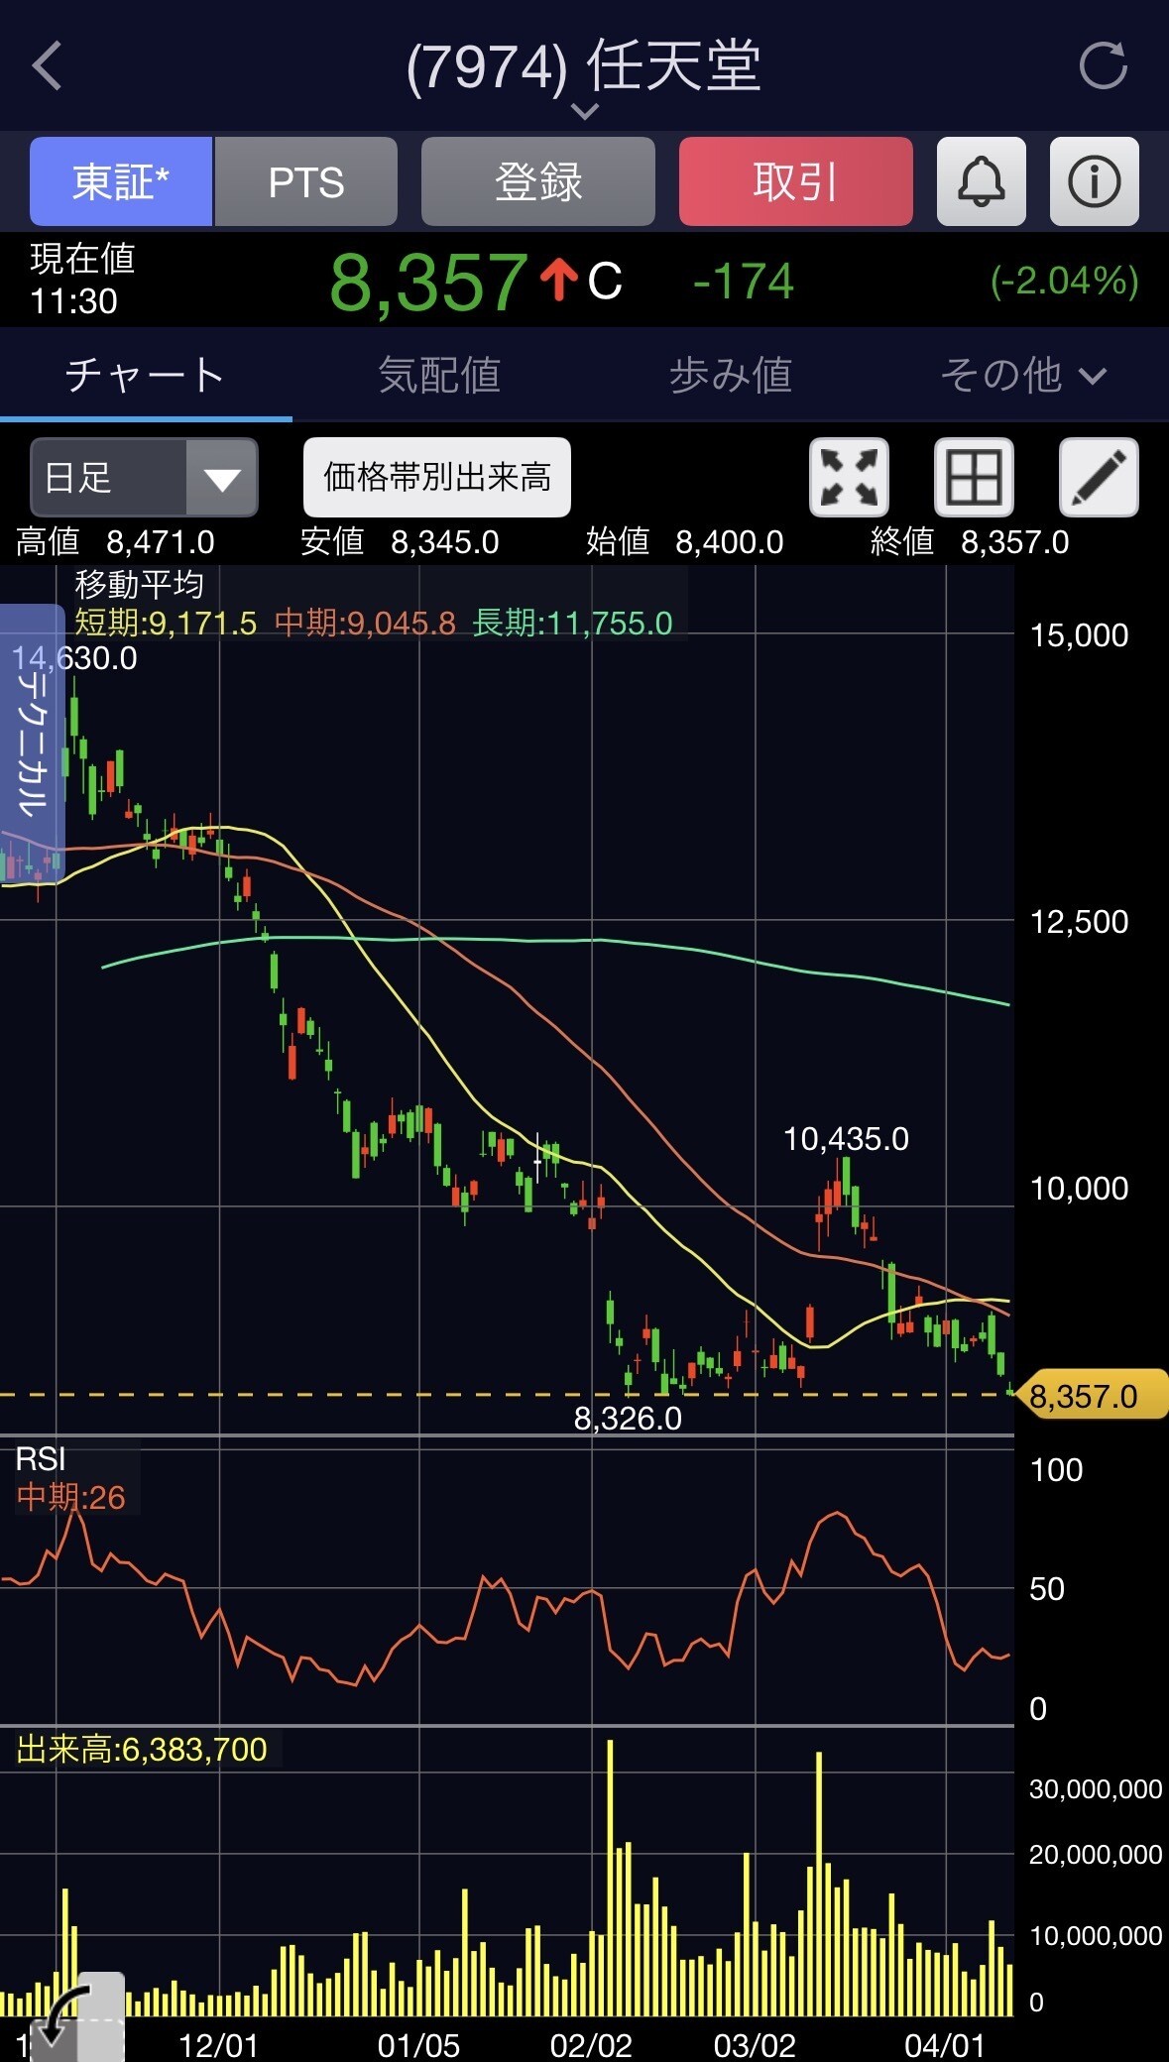The image size is (1169, 2062).
Task: Refresh the stock quote
Action: [x=1103, y=66]
